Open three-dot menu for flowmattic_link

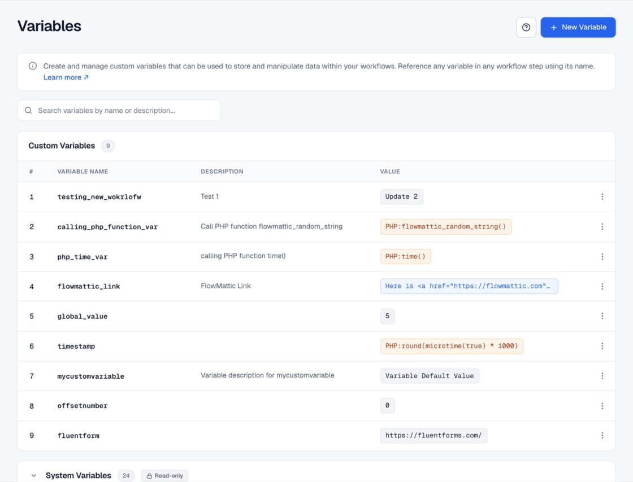coord(602,287)
